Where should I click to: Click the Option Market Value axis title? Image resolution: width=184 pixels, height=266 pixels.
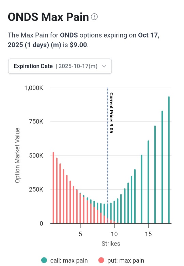coord(17,156)
